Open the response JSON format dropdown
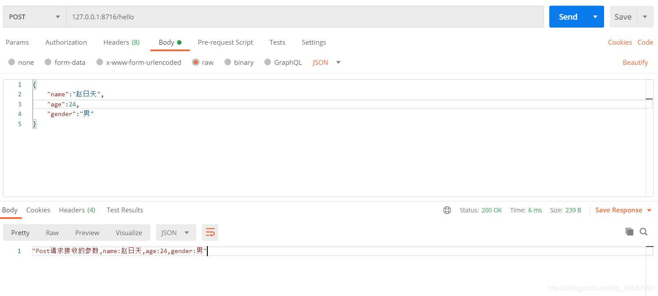This screenshot has width=658, height=296. coord(176,233)
